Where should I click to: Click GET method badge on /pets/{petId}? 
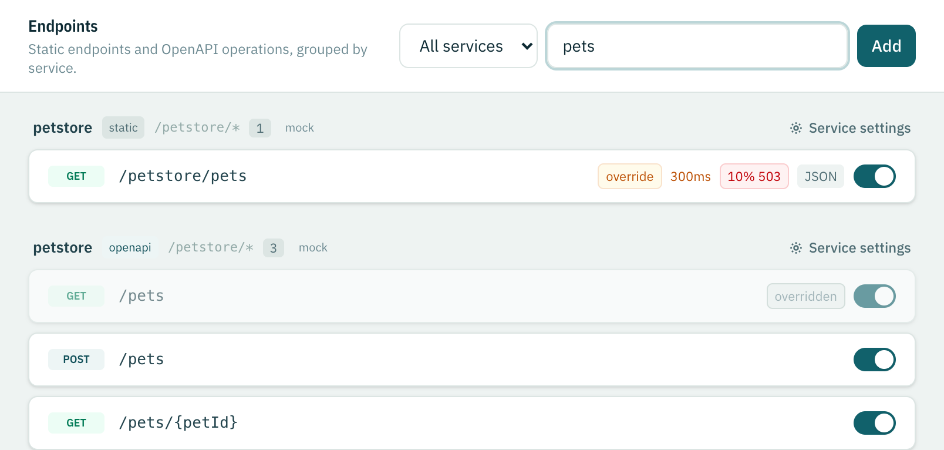(x=76, y=423)
